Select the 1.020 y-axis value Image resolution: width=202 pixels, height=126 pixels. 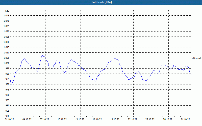click(7, 42)
